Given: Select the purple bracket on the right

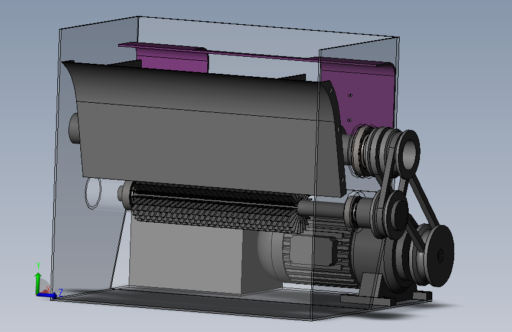Looking at the screenshot, I should [359, 95].
